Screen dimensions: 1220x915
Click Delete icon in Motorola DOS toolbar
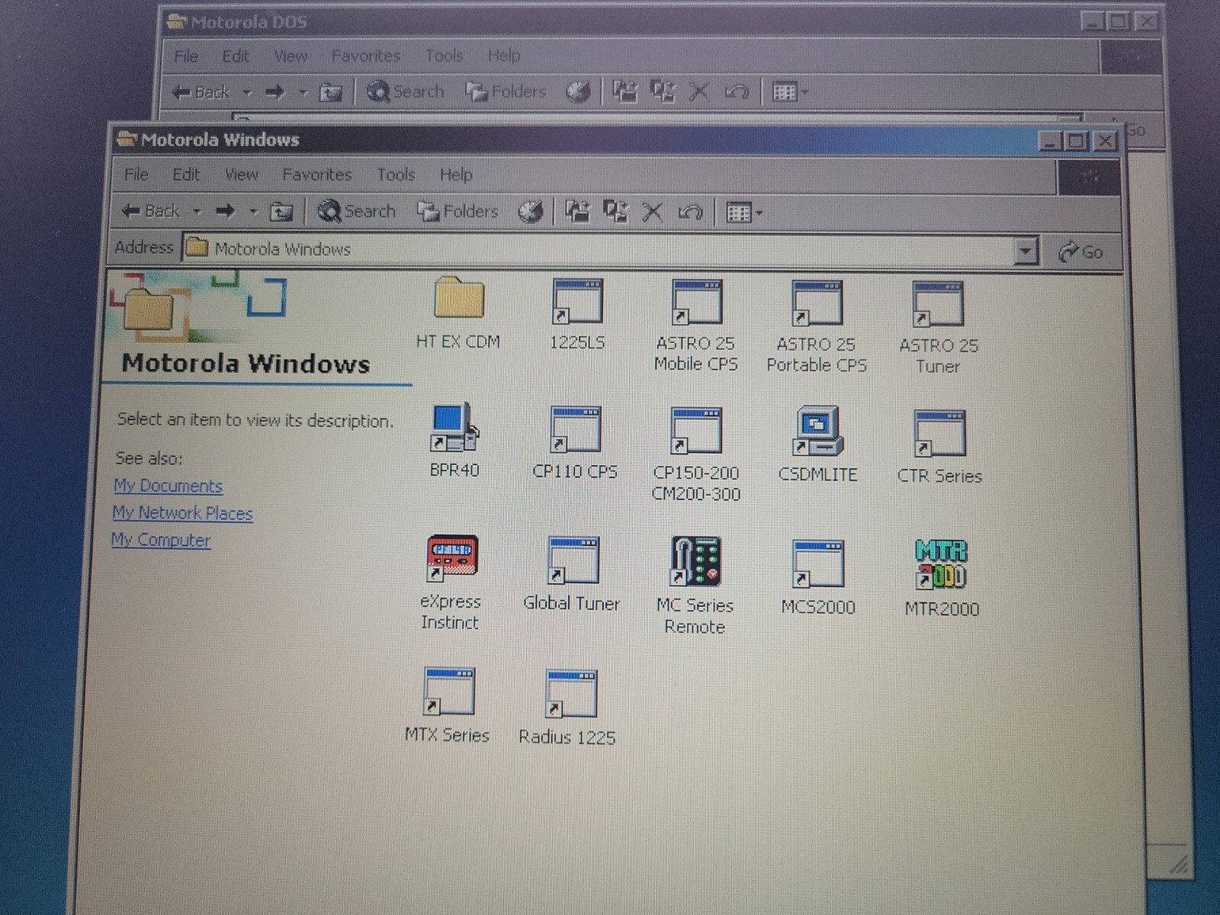click(x=698, y=92)
